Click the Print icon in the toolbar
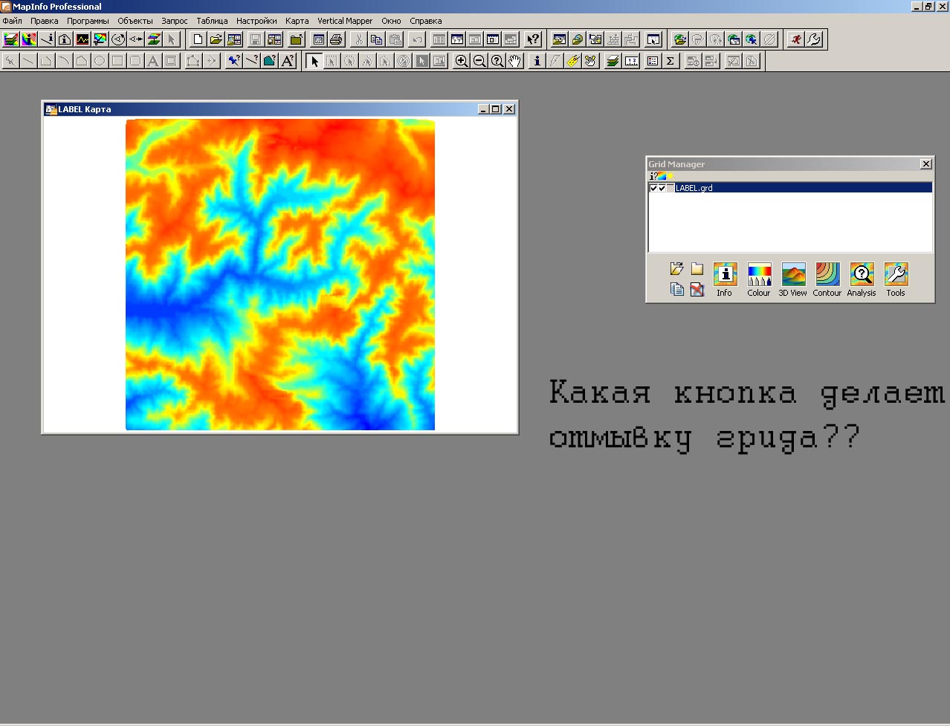950x726 pixels. pos(336,39)
